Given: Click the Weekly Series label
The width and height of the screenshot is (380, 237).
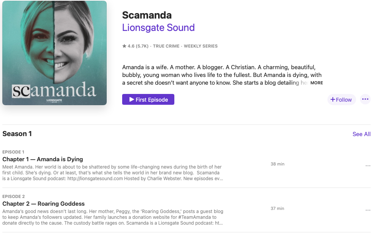Looking at the screenshot, I should click(x=201, y=46).
